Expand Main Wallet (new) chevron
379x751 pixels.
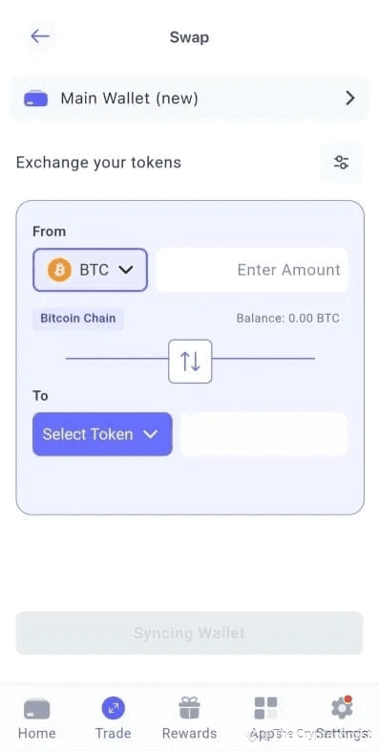350,99
